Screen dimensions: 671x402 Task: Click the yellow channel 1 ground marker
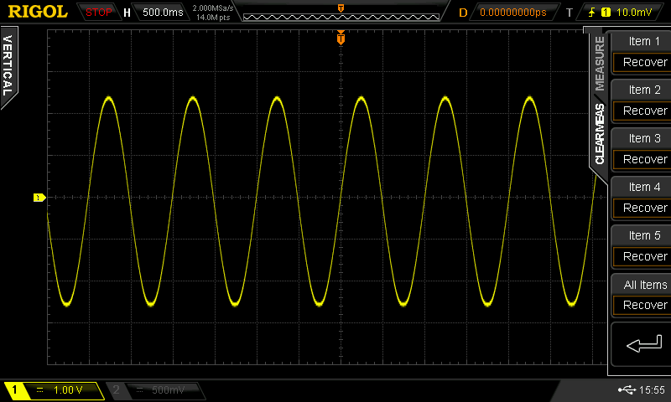[x=39, y=198]
